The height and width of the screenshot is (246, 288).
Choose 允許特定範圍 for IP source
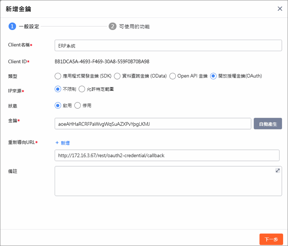[82, 89]
